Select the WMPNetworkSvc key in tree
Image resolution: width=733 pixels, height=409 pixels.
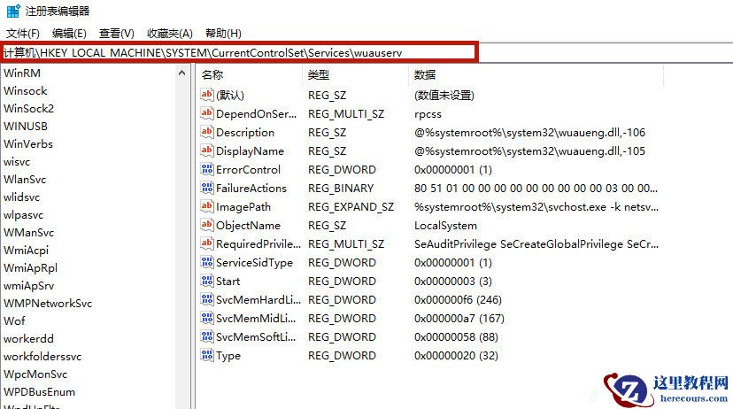pos(48,304)
